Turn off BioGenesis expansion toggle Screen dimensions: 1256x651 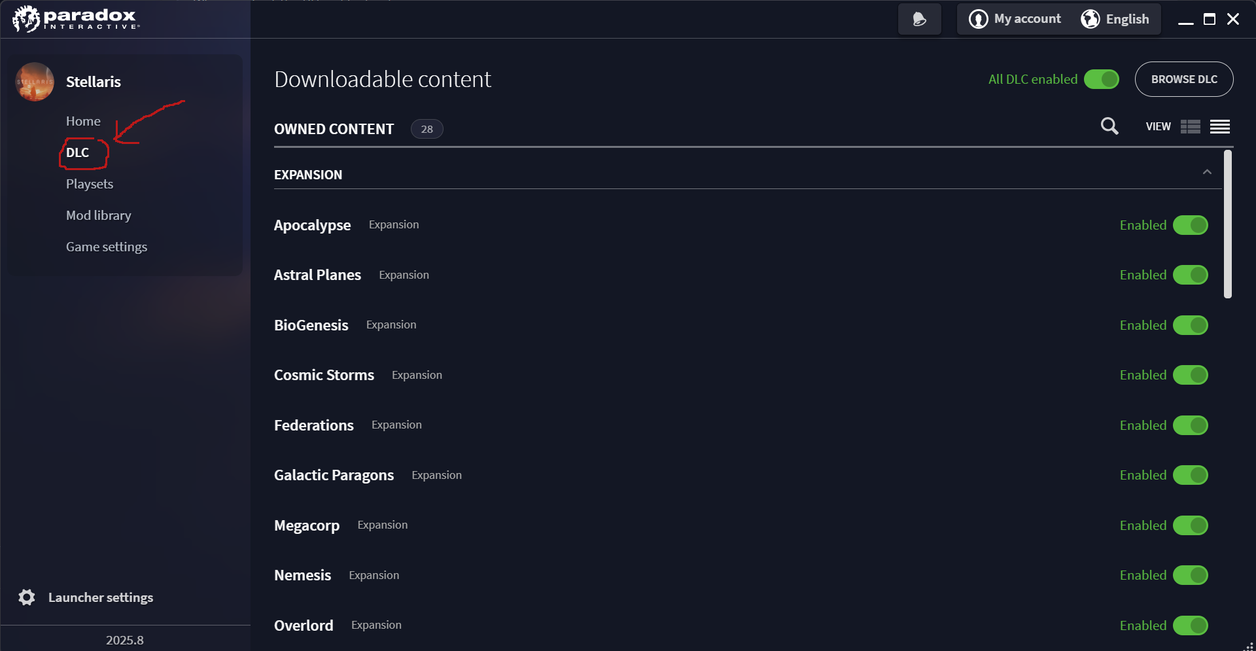(x=1191, y=325)
